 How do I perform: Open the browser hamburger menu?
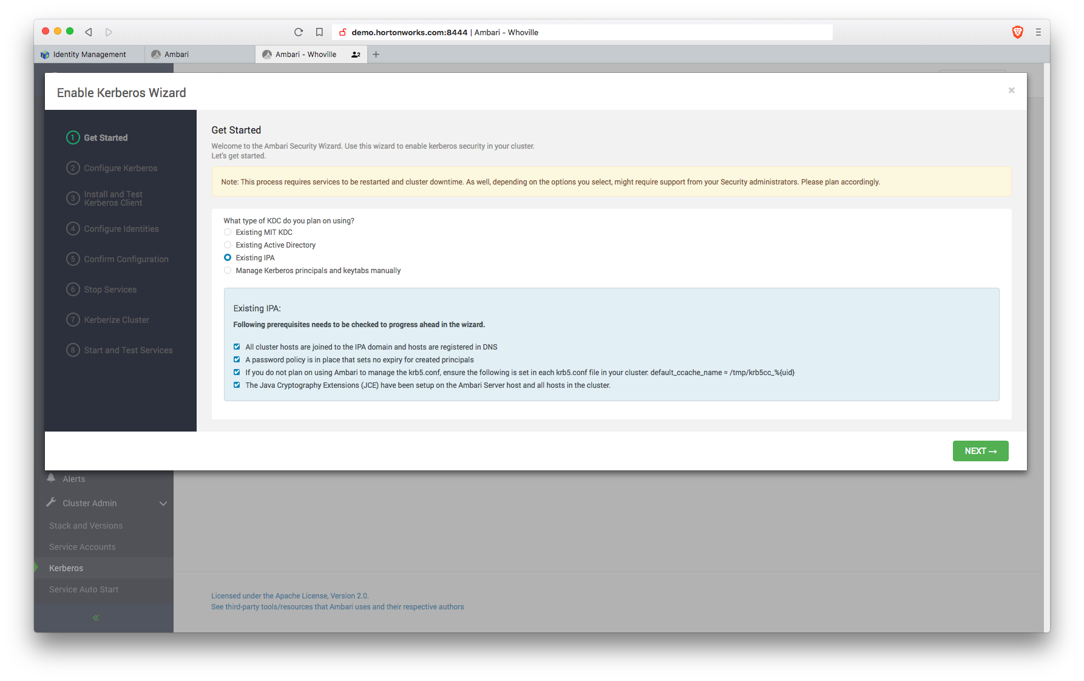point(1038,32)
